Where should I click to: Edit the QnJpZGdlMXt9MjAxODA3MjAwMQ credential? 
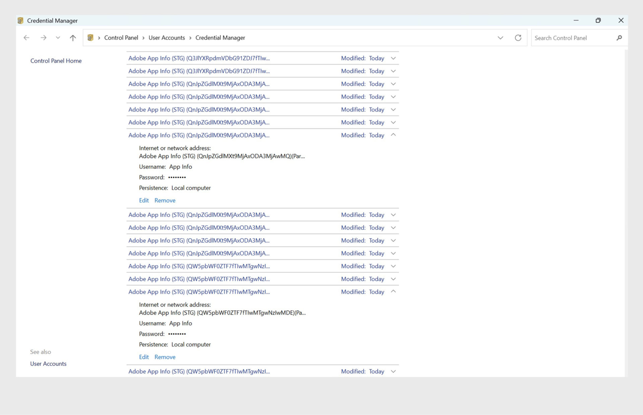coord(144,200)
